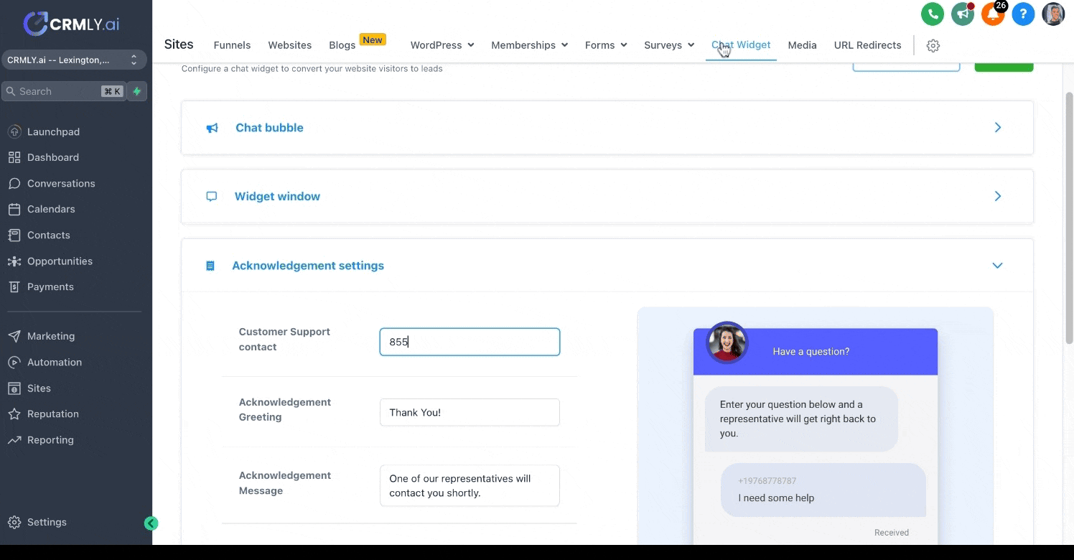
Task: Select the Reputation star icon
Action: [x=14, y=414]
